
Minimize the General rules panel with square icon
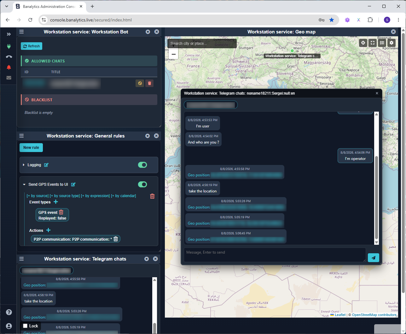[x=148, y=136]
